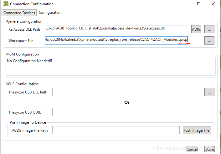221x154 pixels.
Task: Cancel the connection configuration dialog
Action: coord(192,149)
